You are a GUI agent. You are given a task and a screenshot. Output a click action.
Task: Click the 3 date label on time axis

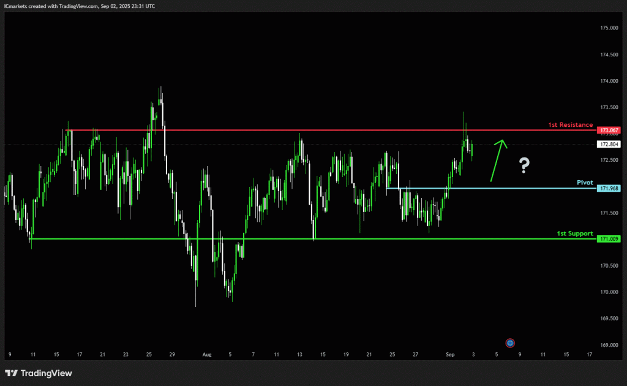tap(473, 354)
